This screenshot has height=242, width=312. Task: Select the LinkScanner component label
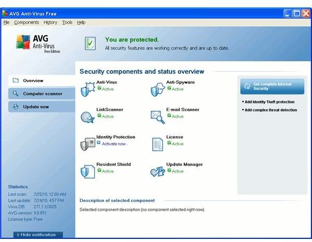110,110
